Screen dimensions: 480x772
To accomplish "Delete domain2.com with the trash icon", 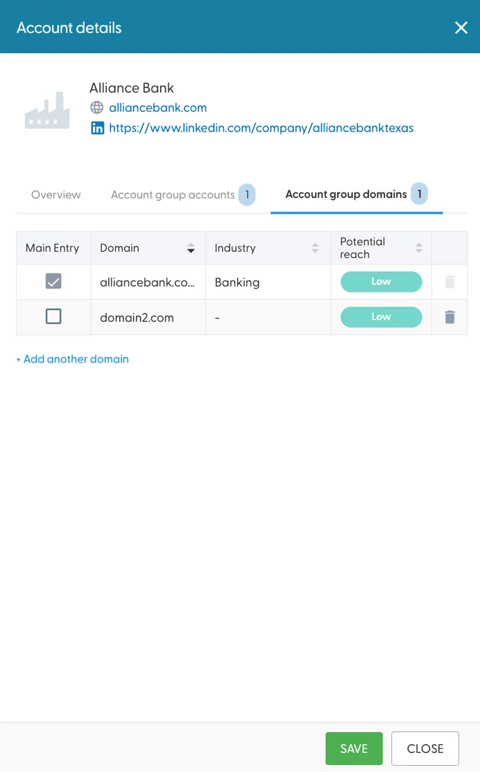I will point(450,317).
